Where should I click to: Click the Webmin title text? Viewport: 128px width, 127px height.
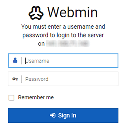point(72,13)
